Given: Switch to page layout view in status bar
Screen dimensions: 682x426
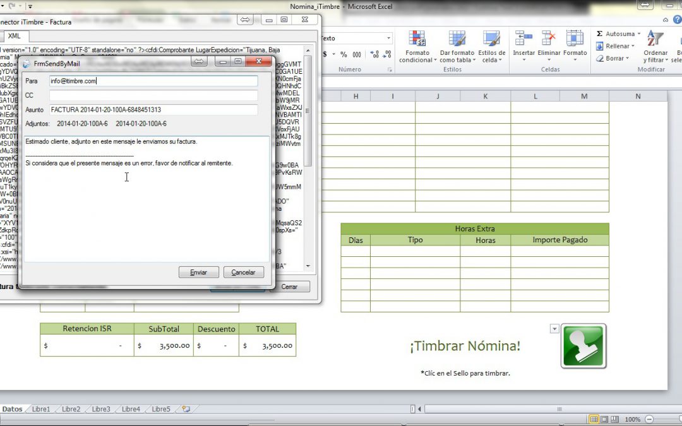Looking at the screenshot, I should [x=604, y=419].
